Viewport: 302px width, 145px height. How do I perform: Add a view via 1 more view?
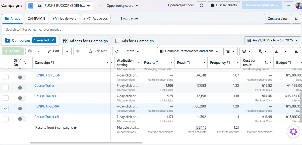tap(127, 19)
